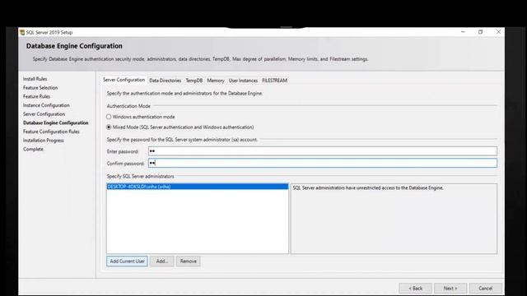Click the SQL Server Setup title bar icon
527x296 pixels.
click(x=22, y=32)
